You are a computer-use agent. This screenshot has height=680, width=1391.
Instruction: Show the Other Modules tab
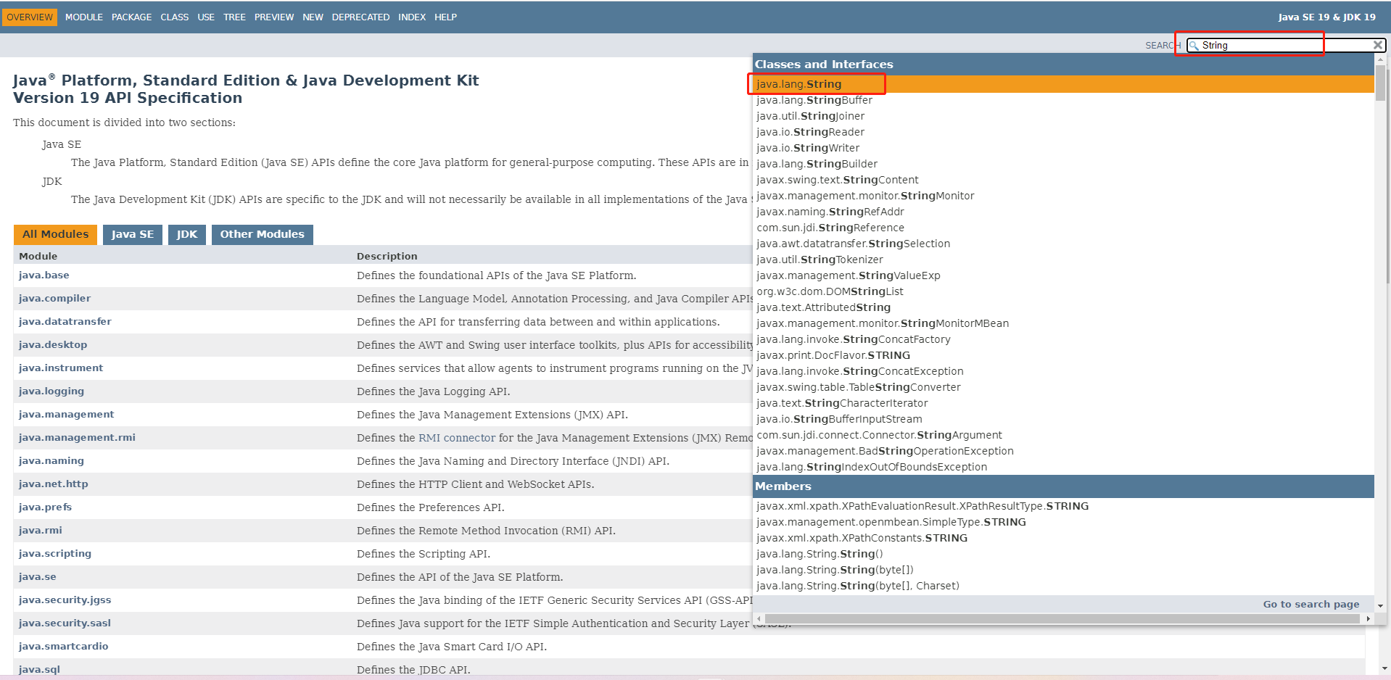262,234
